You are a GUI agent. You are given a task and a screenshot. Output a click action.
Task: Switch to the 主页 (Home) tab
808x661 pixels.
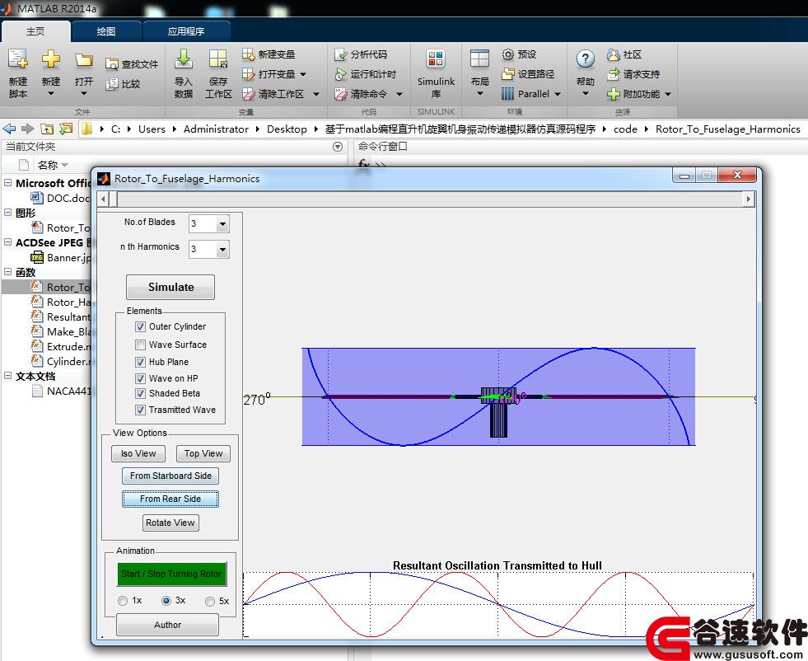click(35, 31)
